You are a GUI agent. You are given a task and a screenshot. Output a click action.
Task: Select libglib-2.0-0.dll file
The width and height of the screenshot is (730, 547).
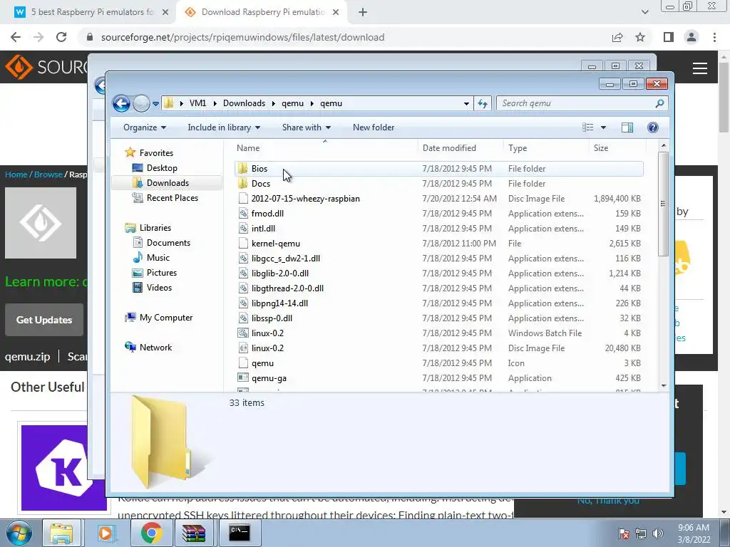[438, 273]
